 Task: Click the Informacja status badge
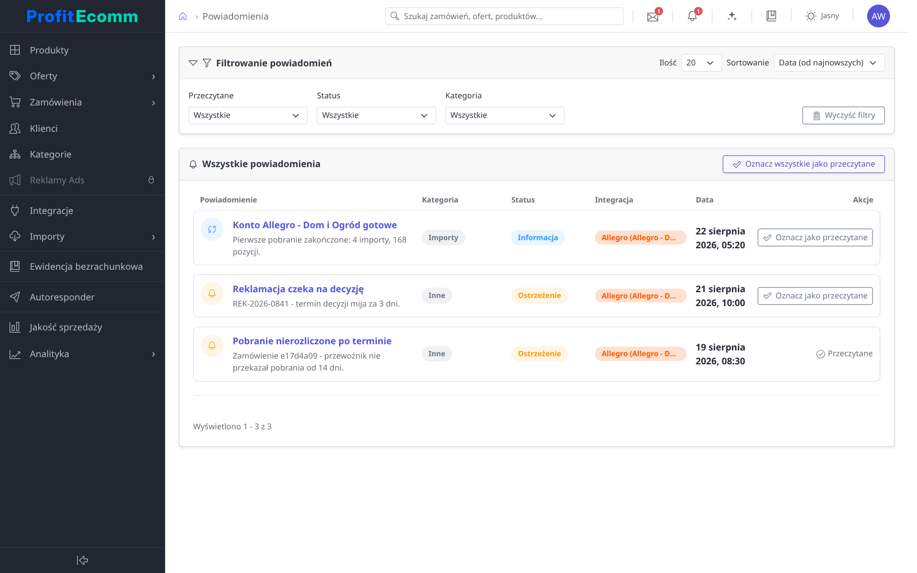coord(538,237)
